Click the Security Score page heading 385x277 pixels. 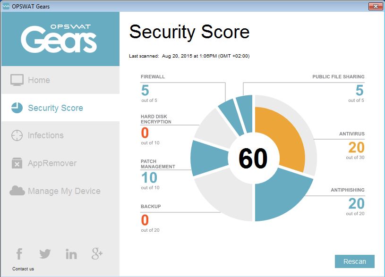click(189, 32)
